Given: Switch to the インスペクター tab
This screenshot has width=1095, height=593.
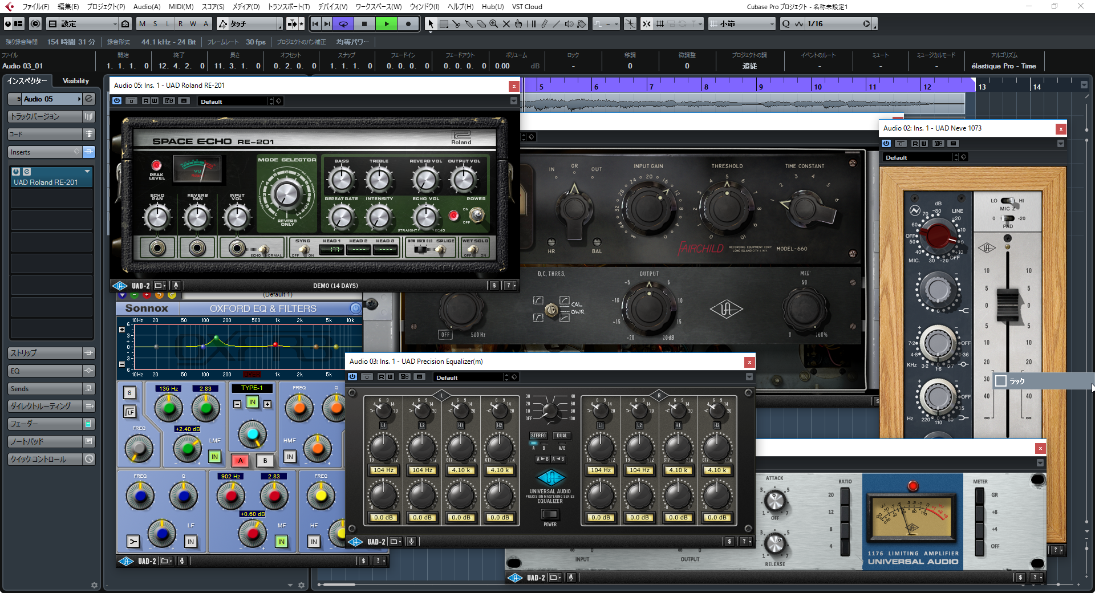Looking at the screenshot, I should [27, 81].
